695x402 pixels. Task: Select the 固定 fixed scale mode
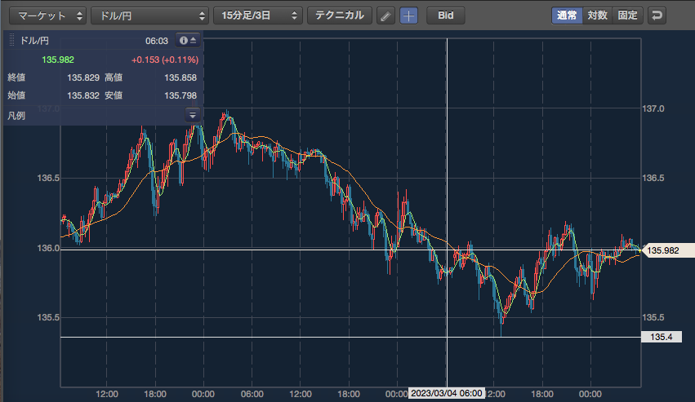pyautogui.click(x=628, y=15)
